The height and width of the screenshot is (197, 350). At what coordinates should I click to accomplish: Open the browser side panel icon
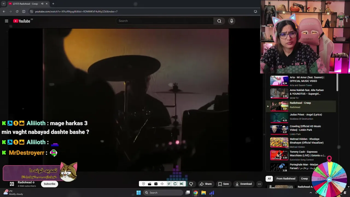click(x=24, y=11)
